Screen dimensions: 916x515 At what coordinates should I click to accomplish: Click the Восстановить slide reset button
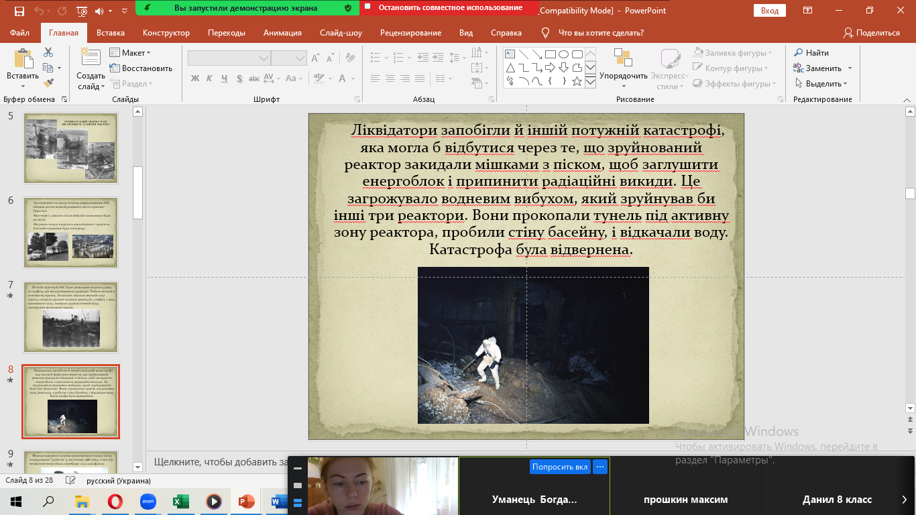pyautogui.click(x=141, y=68)
